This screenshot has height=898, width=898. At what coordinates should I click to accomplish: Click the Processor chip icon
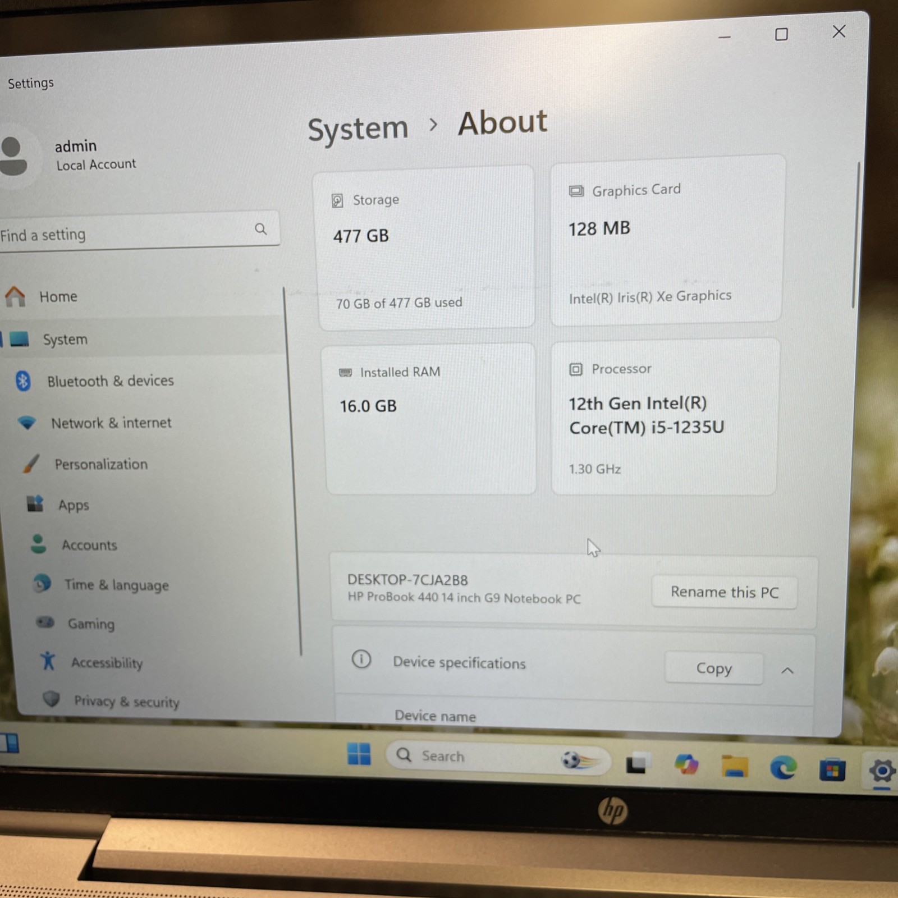(575, 369)
